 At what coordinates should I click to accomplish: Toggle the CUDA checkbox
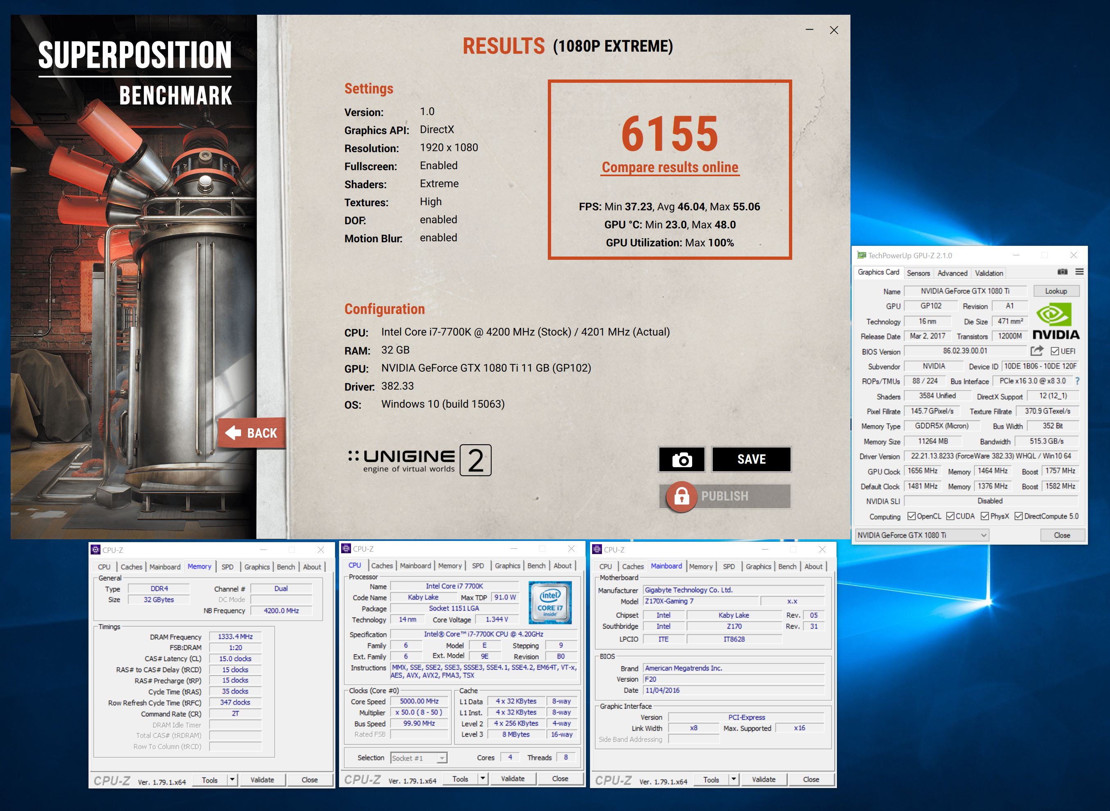950,516
